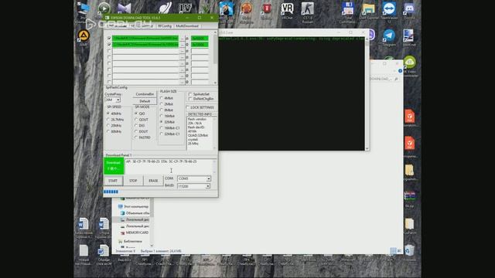495x278 pixels.
Task: Switch to the MultiDownload tab
Action: 187,25
